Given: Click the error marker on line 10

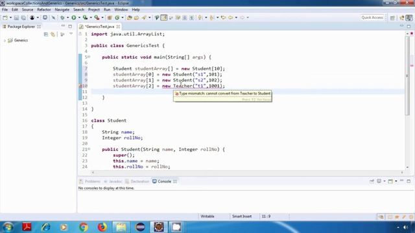Looking at the screenshot, I should (x=80, y=86).
